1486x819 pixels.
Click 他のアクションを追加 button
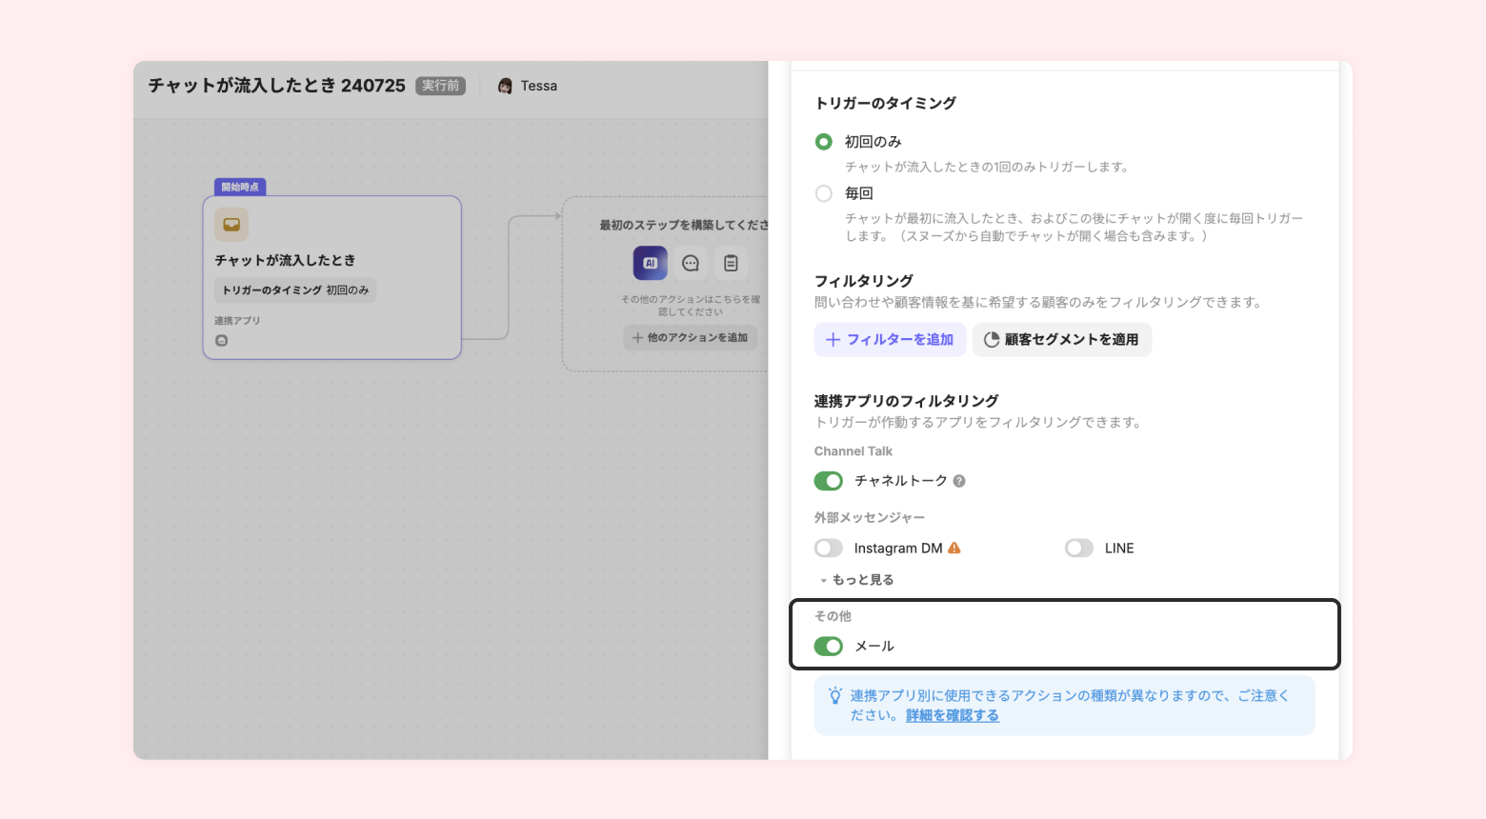pyautogui.click(x=691, y=337)
